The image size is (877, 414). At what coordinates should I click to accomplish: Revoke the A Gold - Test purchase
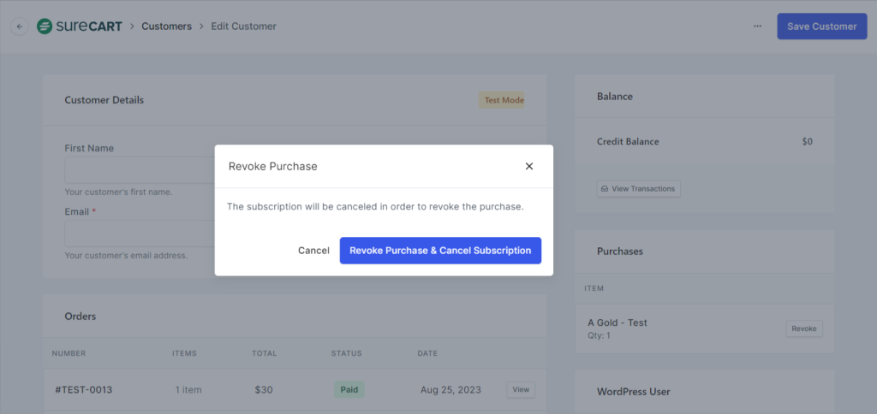point(804,328)
